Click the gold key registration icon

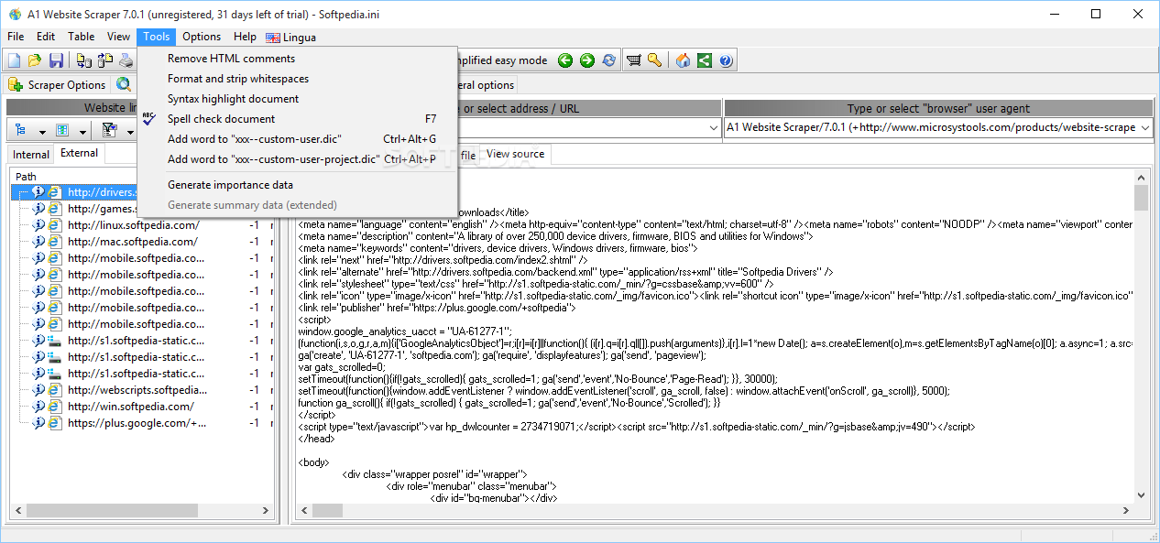pos(654,60)
